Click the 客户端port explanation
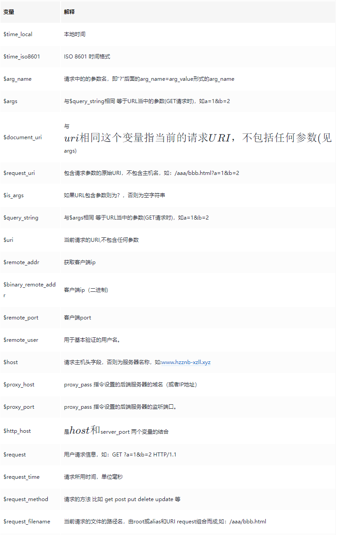The width and height of the screenshot is (337, 535). [78, 318]
